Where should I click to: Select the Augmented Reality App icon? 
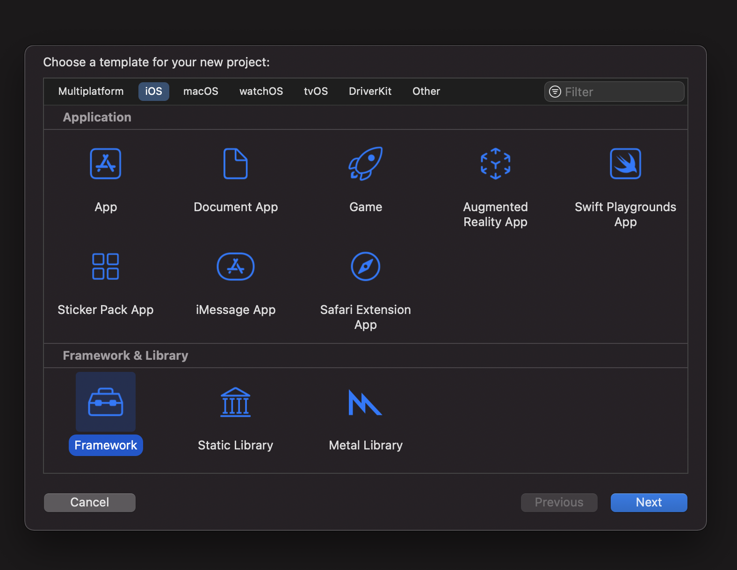[496, 164]
